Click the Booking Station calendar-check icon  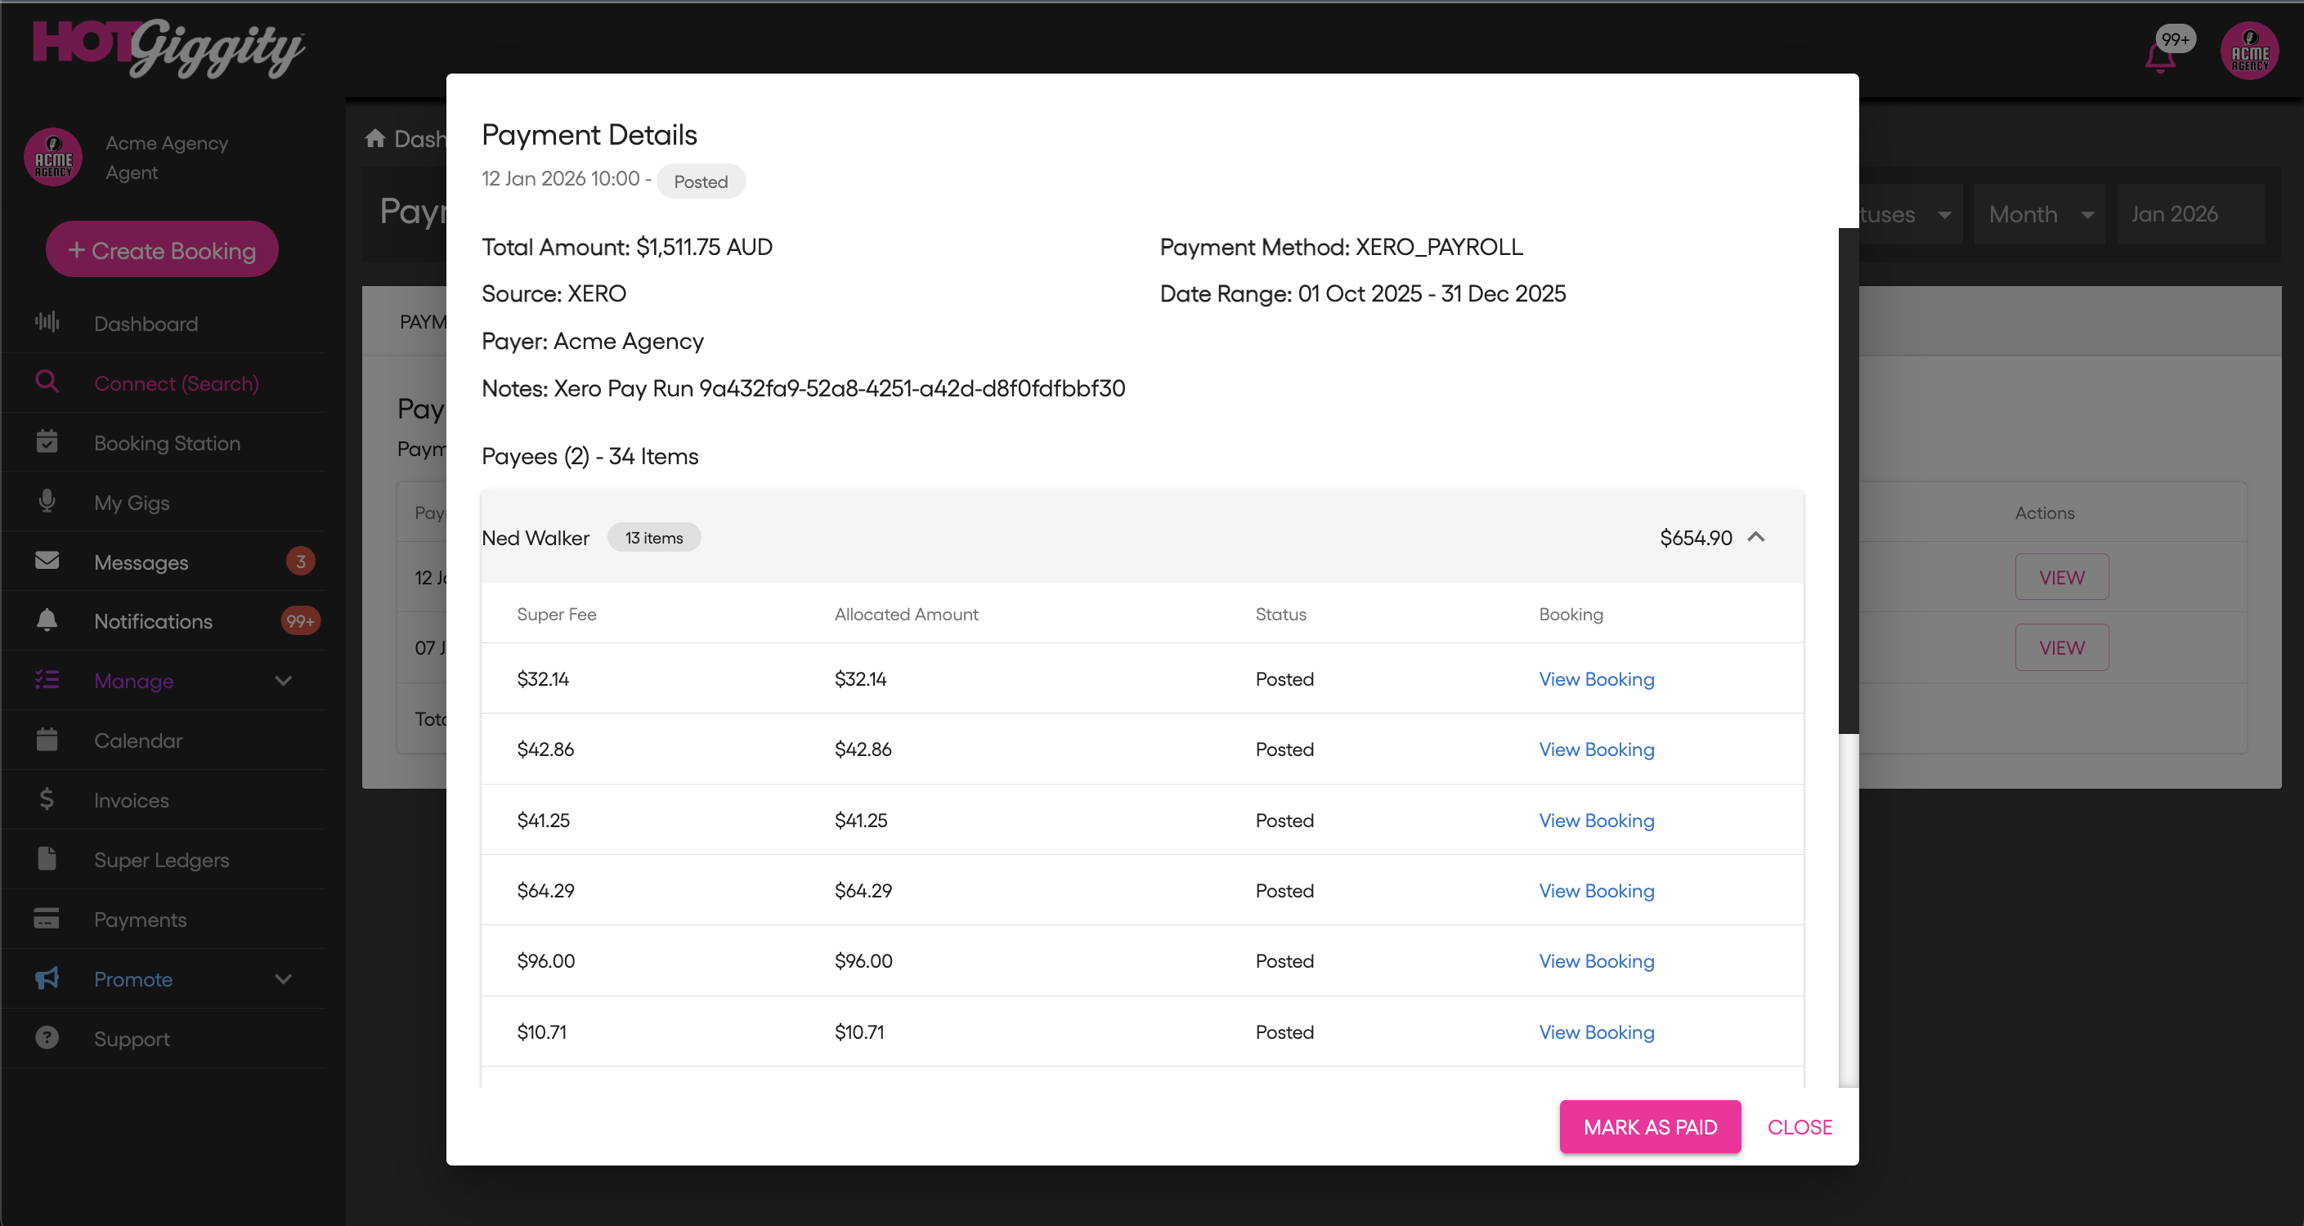47,441
